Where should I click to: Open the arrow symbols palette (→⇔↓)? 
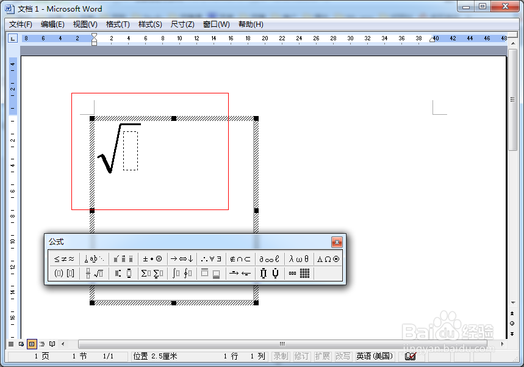182,259
